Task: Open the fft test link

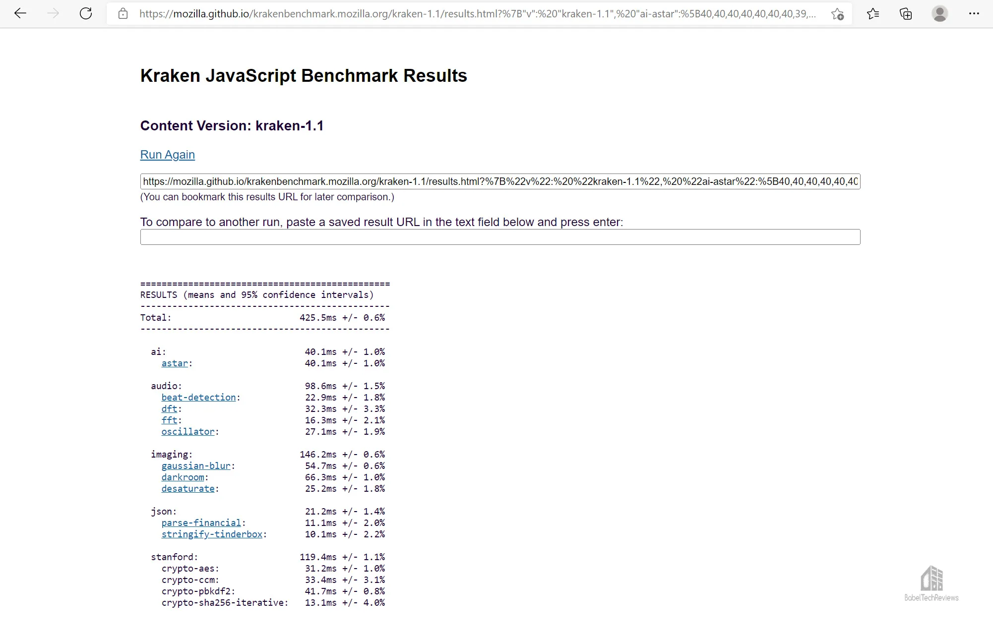Action: (169, 420)
